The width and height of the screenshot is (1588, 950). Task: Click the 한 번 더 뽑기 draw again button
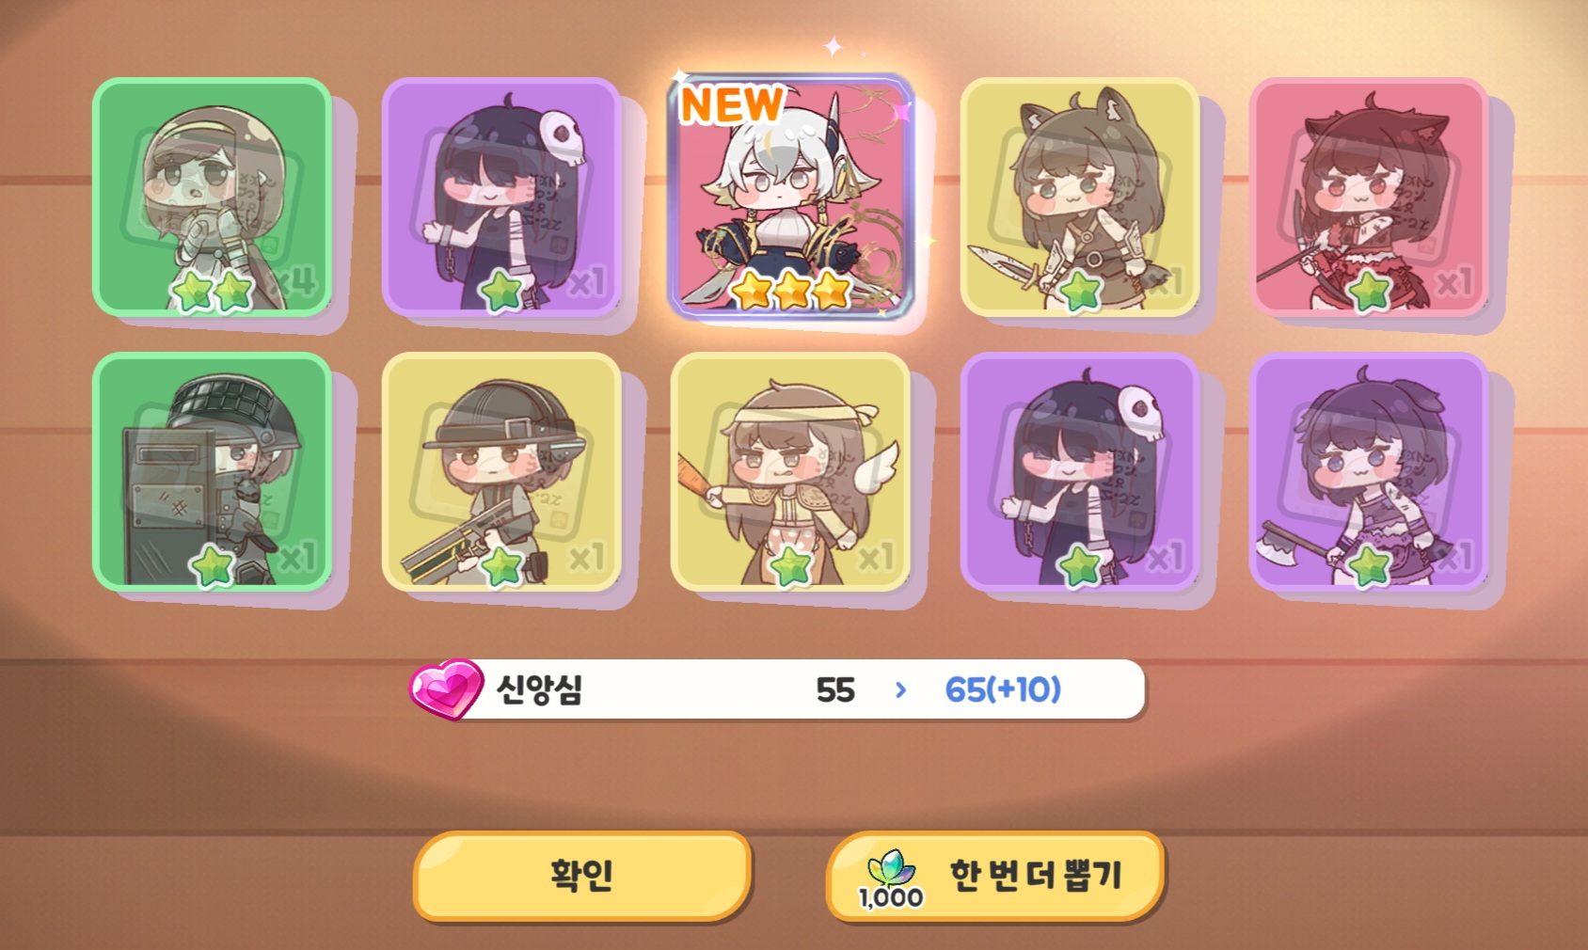point(995,876)
